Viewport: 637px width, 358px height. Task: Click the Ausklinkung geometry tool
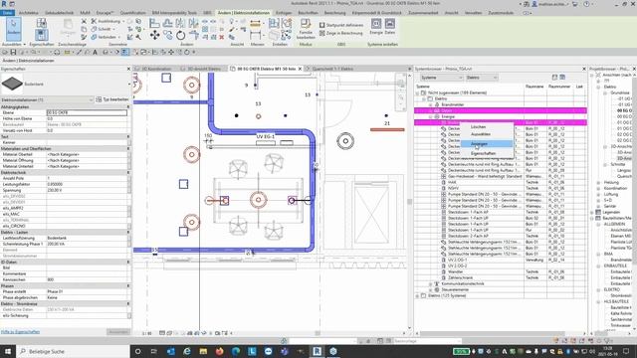click(106, 21)
